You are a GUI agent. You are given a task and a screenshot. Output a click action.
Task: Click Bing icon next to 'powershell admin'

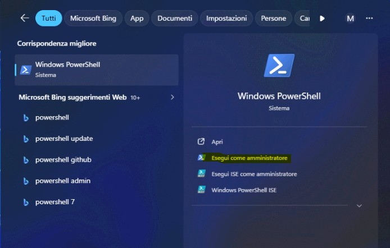pyautogui.click(x=26, y=181)
